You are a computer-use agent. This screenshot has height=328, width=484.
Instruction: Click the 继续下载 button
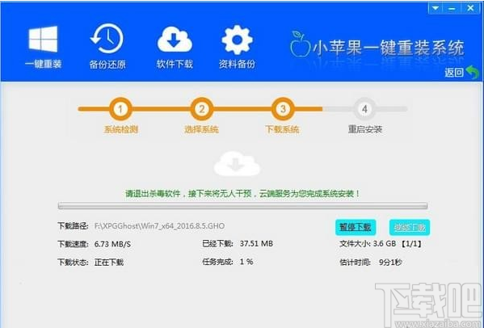pos(410,227)
